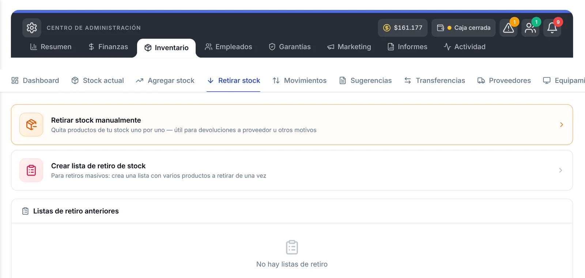View Sugerencias sub-tab
Image resolution: width=585 pixels, height=278 pixels.
tap(365, 80)
